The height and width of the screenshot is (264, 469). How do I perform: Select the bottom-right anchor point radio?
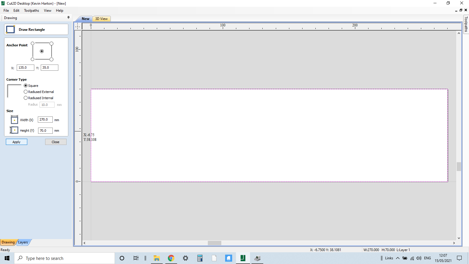pos(51,59)
